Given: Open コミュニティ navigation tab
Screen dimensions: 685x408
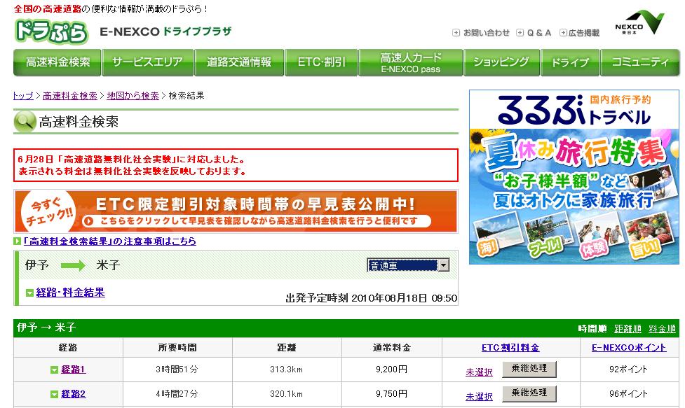Looking at the screenshot, I should coord(640,62).
